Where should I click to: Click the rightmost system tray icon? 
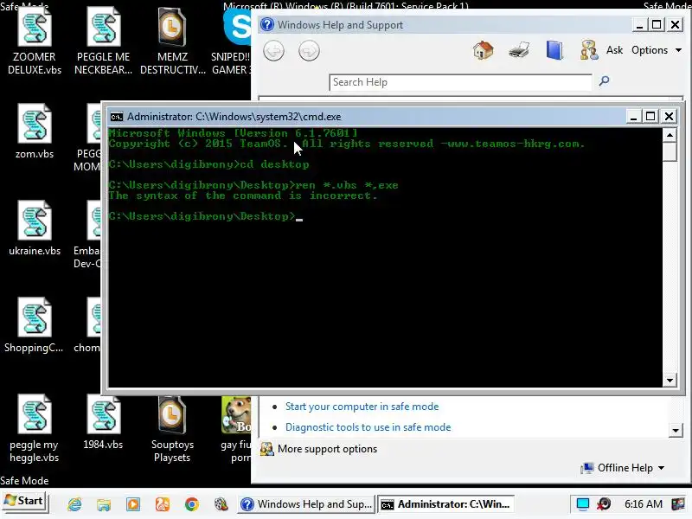pos(678,504)
